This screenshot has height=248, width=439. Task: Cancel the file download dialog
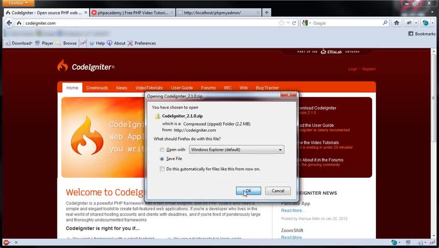pos(277,191)
